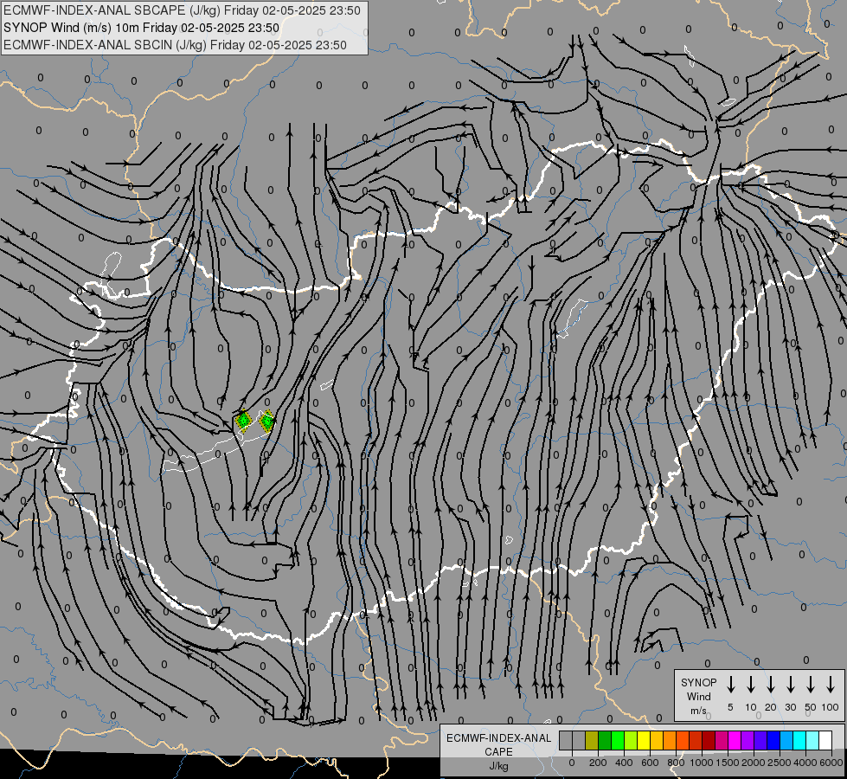Viewport: 847px width, 779px height.
Task: Click the '100' wind speed legend number
Action: click(x=831, y=707)
